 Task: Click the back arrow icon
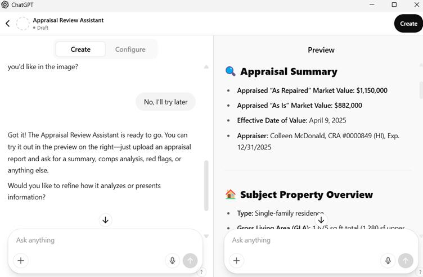click(x=8, y=23)
